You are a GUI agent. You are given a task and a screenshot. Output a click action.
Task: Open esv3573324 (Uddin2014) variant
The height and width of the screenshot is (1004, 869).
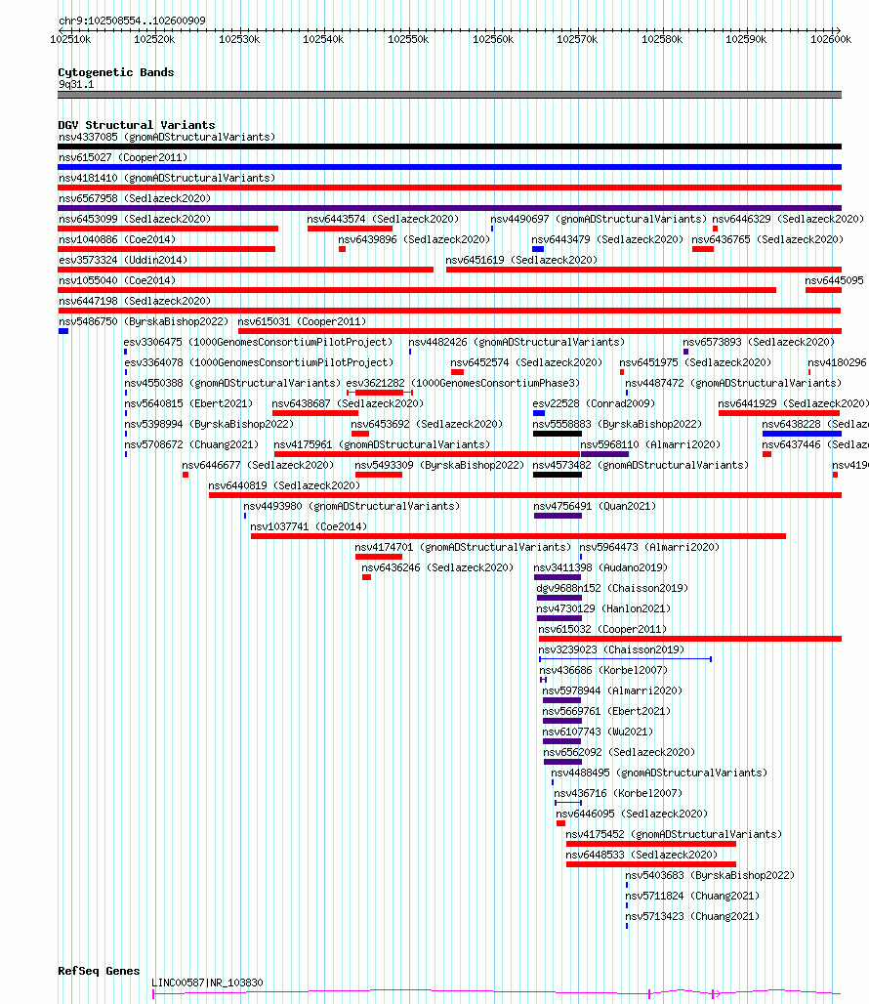click(123, 260)
